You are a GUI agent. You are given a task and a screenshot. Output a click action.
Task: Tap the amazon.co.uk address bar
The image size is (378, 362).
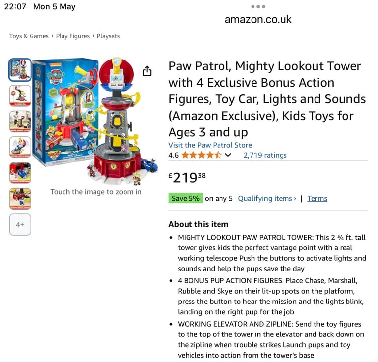point(258,19)
